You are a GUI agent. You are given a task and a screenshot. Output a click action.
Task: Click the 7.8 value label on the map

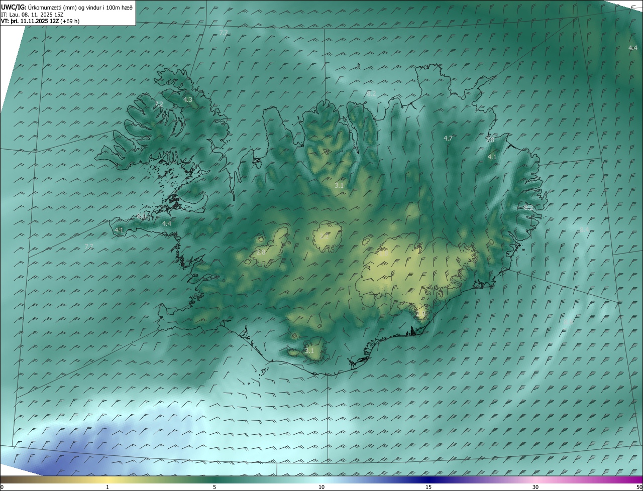click(x=490, y=140)
